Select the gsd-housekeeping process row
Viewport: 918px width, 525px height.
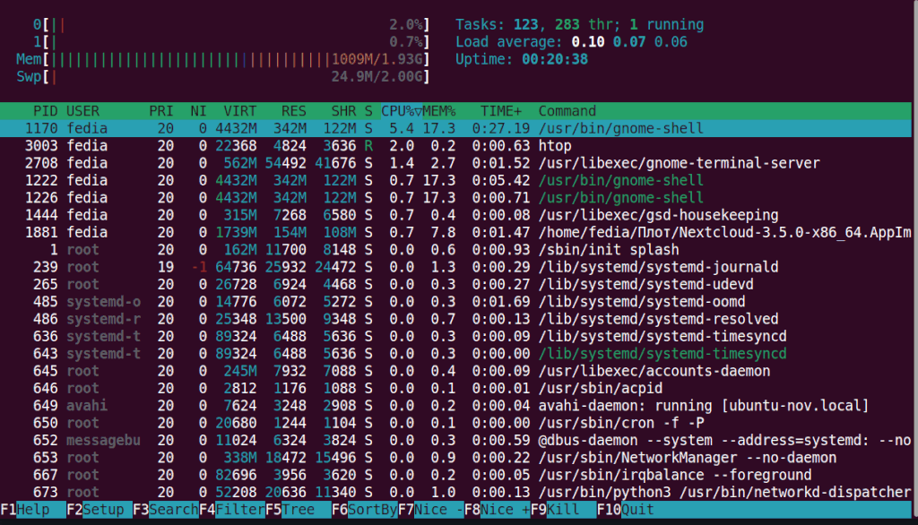[455, 215]
